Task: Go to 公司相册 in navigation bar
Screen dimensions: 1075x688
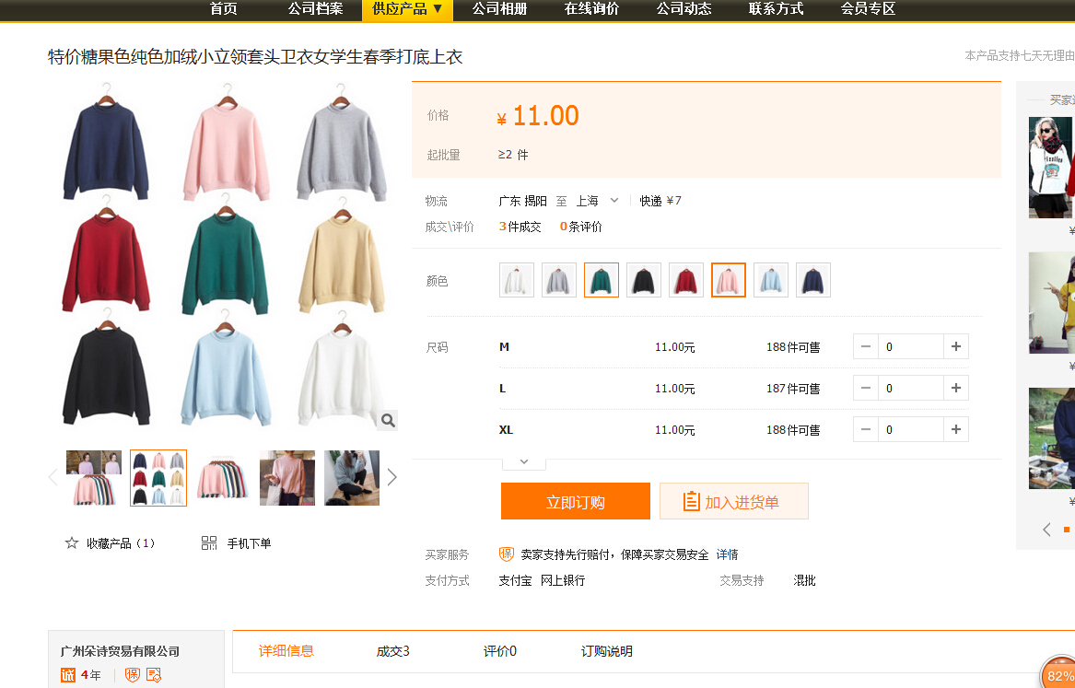Action: tap(500, 9)
